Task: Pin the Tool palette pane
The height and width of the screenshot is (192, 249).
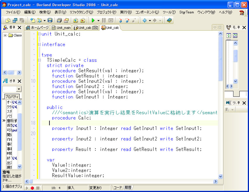Action: 239,103
